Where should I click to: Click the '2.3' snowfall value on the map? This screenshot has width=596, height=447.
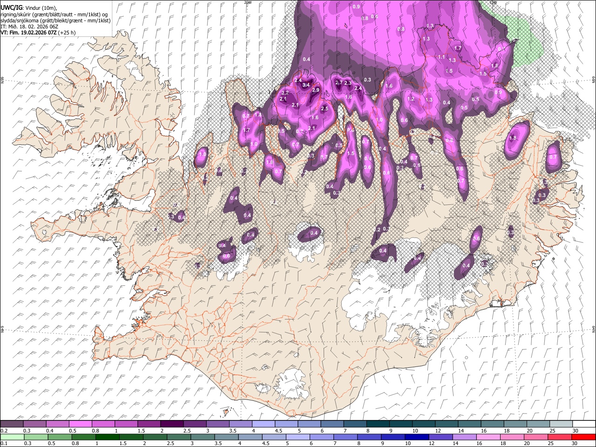[348, 83]
